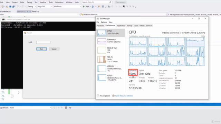Switch to the Matrices.cs editor tab
Viewport: 221px width, 124px height.
[21, 11]
